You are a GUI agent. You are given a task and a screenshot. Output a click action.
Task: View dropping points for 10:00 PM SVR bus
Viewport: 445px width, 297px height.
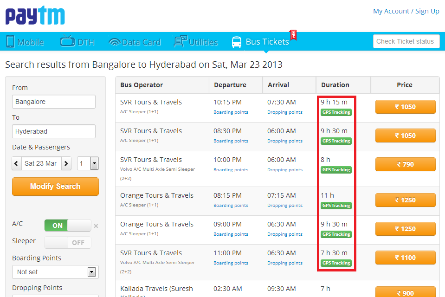284,169
